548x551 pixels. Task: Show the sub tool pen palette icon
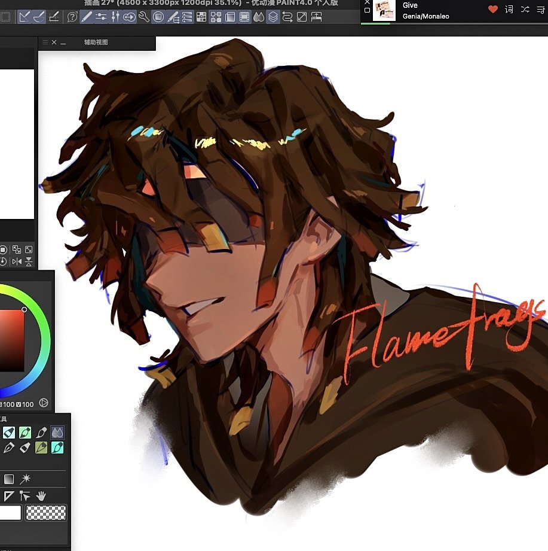tap(87, 17)
